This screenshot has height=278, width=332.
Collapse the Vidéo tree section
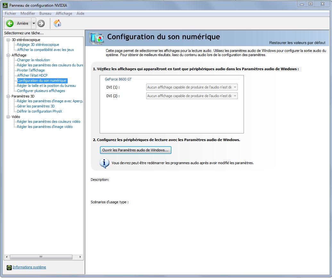(8, 117)
